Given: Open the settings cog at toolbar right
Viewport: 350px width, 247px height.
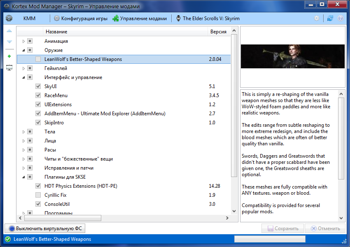Looking at the screenshot, I should click(x=317, y=18).
